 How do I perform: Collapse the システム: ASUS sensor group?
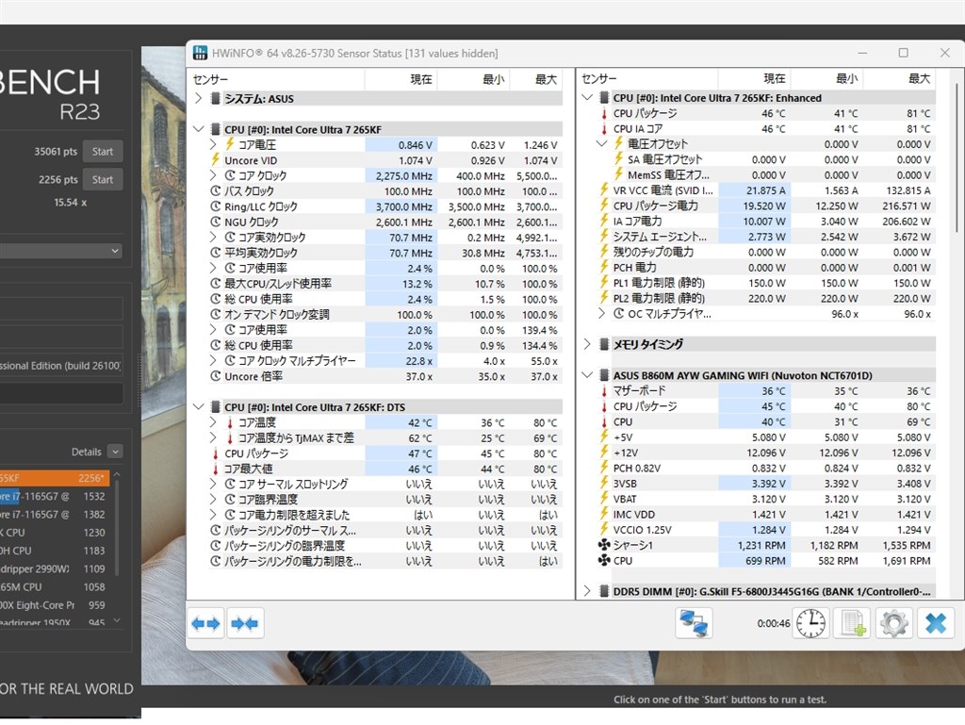click(x=199, y=98)
